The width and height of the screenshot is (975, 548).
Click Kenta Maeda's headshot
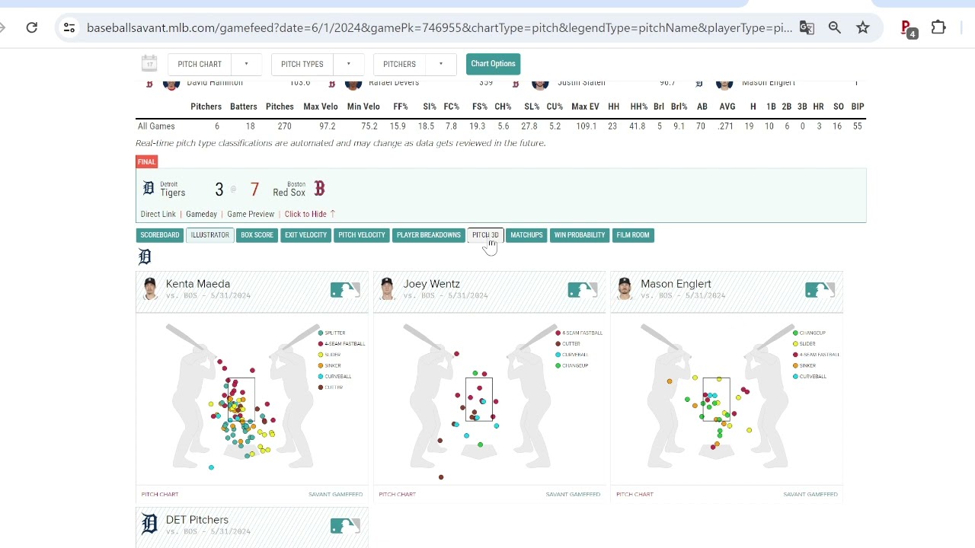pyautogui.click(x=150, y=288)
